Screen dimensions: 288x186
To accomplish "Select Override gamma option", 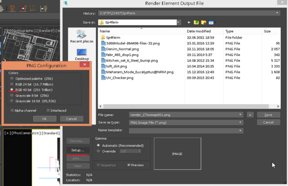I will 99,151.
